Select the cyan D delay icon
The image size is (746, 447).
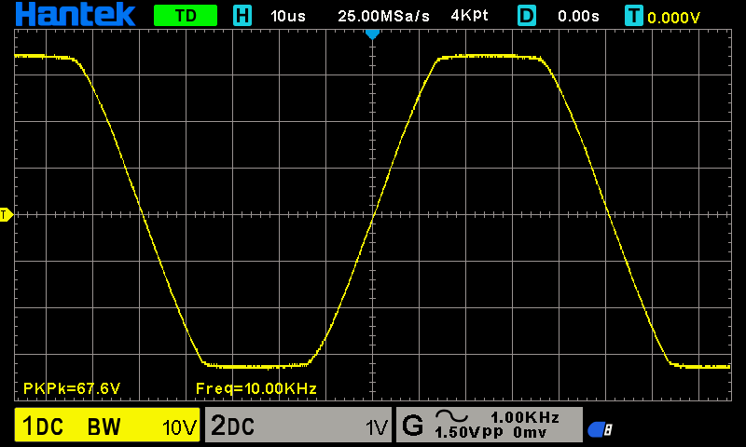[527, 16]
